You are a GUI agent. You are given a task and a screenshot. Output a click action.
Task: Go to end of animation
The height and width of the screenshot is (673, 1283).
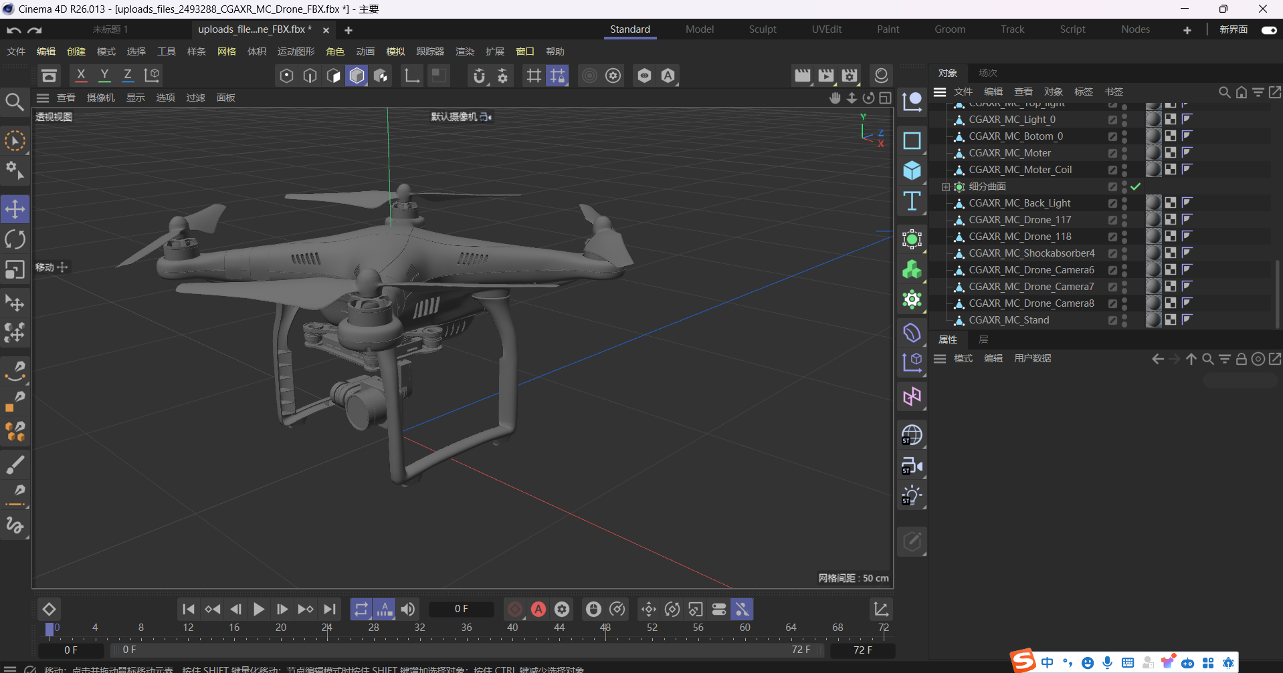click(x=330, y=609)
